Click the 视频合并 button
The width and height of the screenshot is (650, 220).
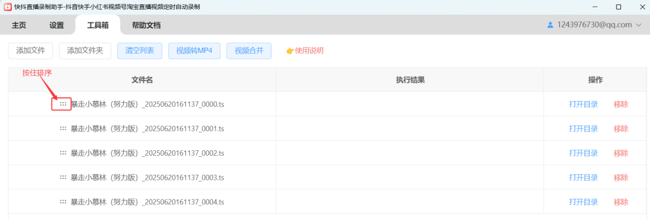click(249, 51)
